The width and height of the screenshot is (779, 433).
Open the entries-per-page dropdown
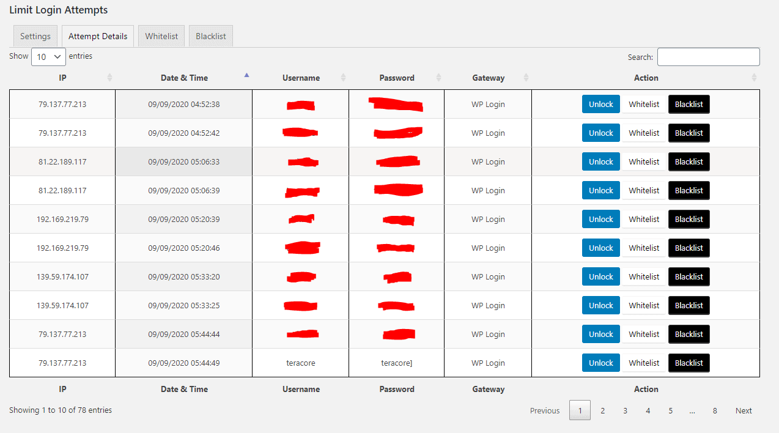click(x=48, y=56)
